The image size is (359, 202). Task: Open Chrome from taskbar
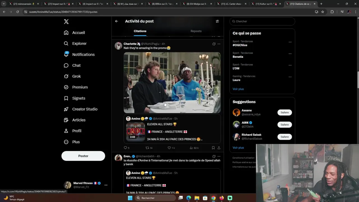(x=213, y=198)
